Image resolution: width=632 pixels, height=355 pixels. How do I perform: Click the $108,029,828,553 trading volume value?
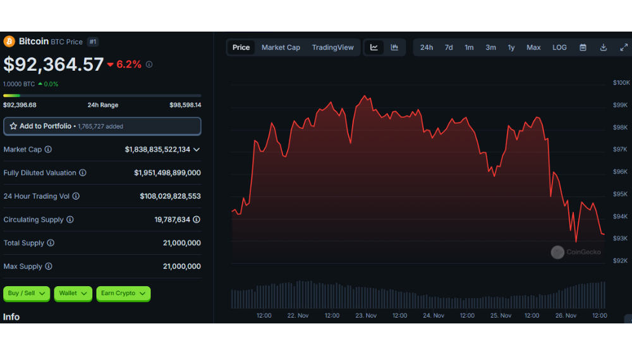pyautogui.click(x=170, y=196)
